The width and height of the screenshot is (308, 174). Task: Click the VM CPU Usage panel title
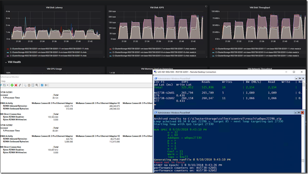point(54,69)
